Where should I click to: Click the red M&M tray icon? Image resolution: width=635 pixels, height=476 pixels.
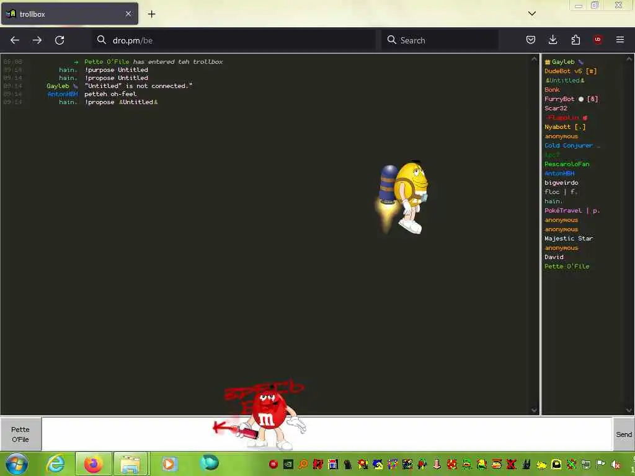(x=273, y=464)
